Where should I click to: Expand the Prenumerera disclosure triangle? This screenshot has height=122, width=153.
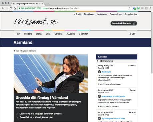click(98, 61)
